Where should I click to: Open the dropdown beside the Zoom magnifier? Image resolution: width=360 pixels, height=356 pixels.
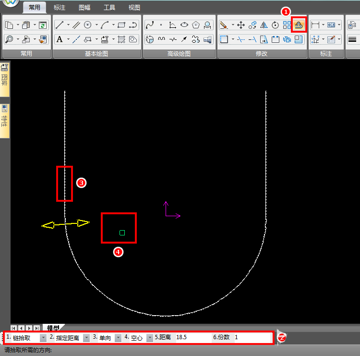point(18,39)
